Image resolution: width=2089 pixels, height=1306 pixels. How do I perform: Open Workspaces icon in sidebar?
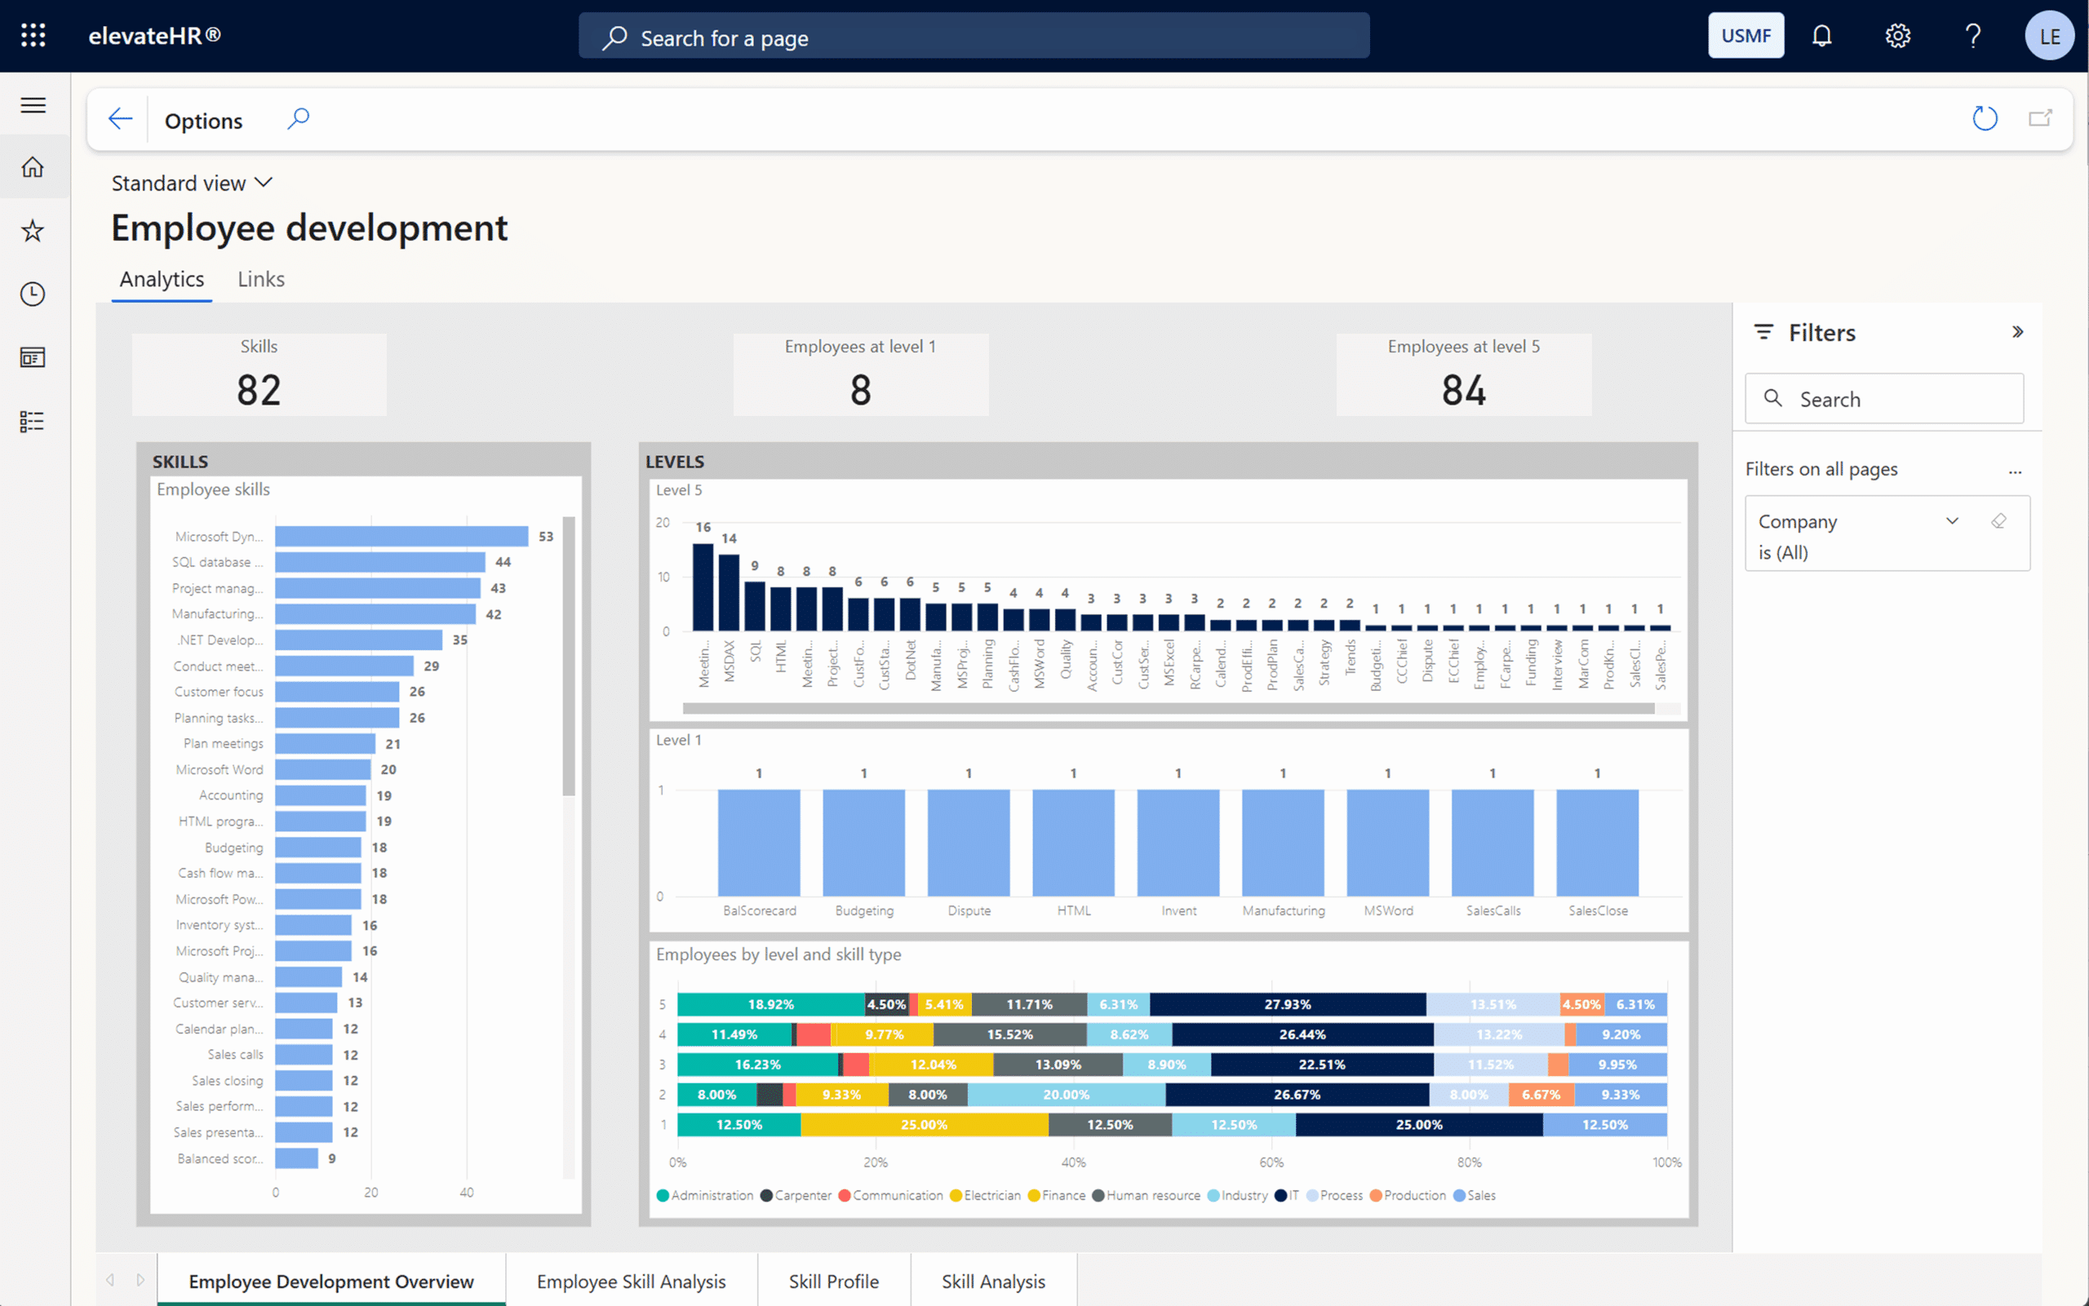tap(33, 357)
